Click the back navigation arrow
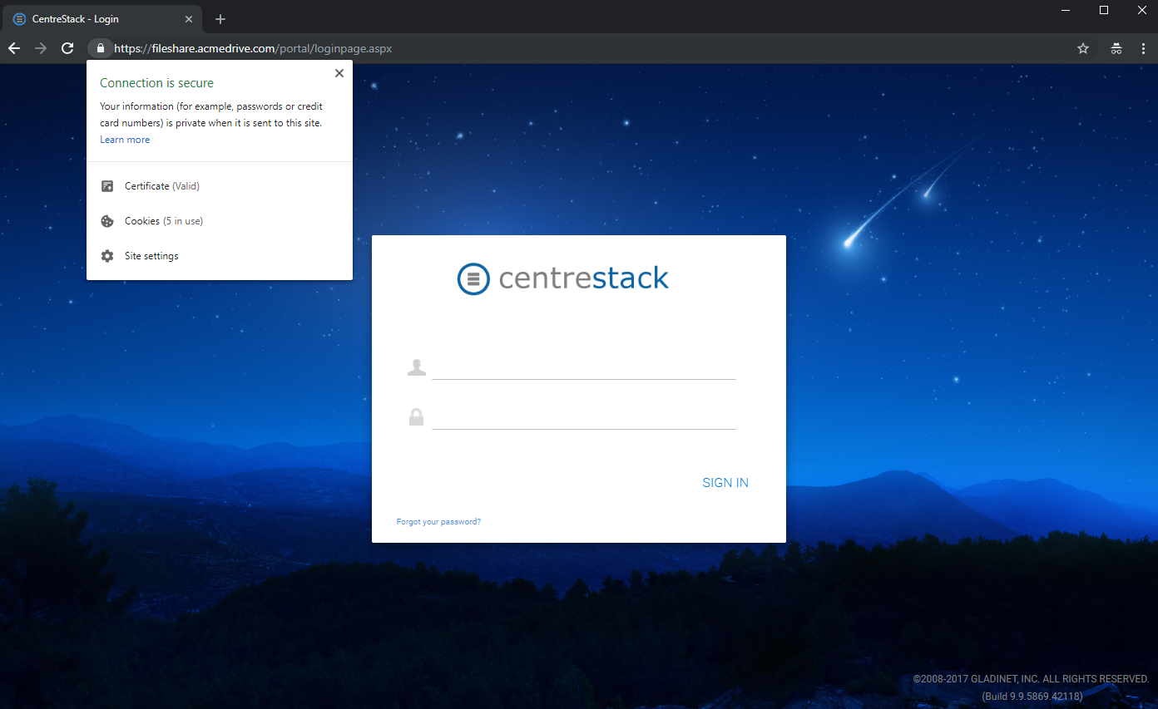Viewport: 1158px width, 709px height. [x=14, y=48]
